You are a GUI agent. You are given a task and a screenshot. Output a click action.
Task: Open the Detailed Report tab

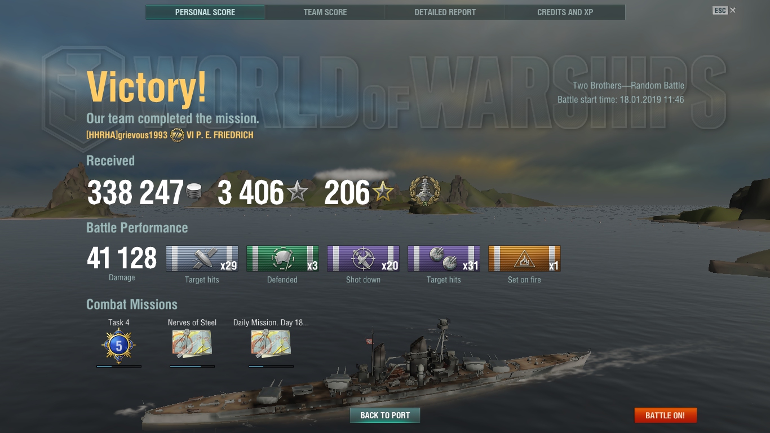coord(445,12)
